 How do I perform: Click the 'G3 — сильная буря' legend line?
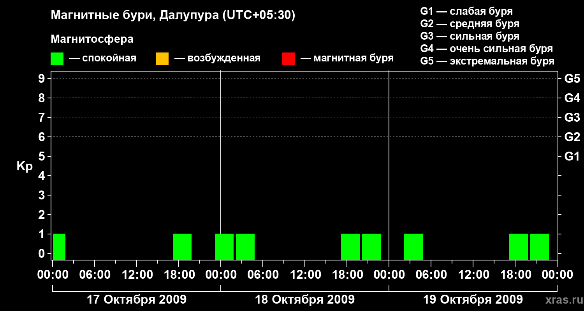470,36
